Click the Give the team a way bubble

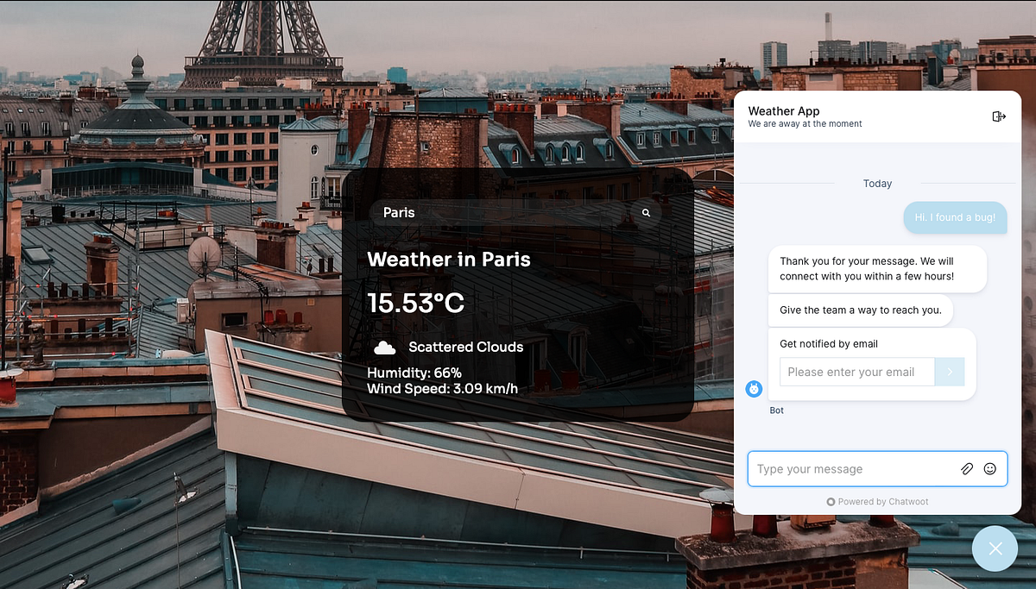point(860,310)
